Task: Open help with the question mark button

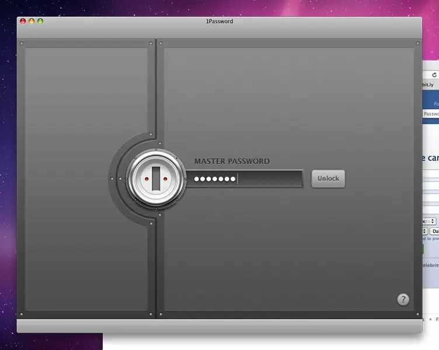Action: click(x=403, y=299)
